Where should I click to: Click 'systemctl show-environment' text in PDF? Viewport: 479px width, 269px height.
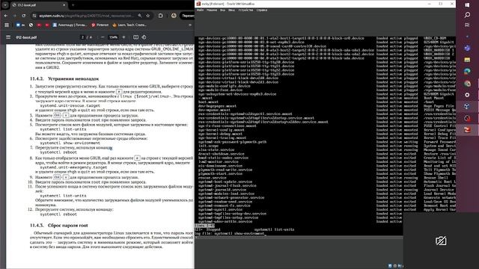pos(70,143)
